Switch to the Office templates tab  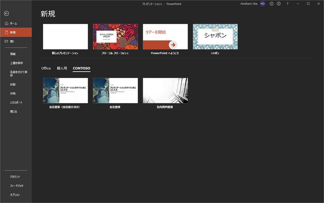click(x=46, y=68)
